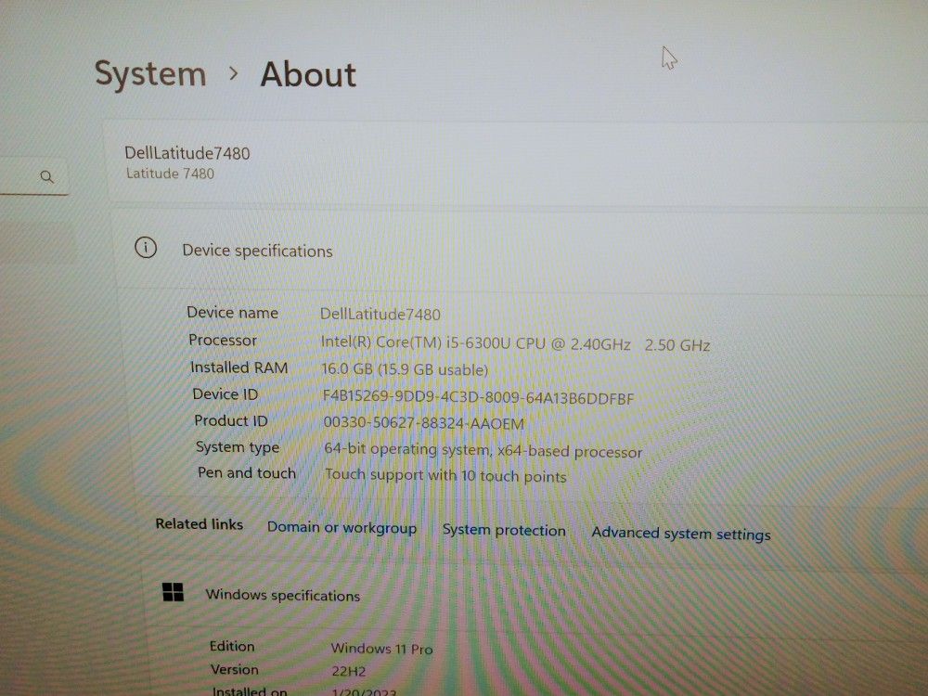Expand the Device specifications section
The image size is (928, 696).
coord(521,250)
